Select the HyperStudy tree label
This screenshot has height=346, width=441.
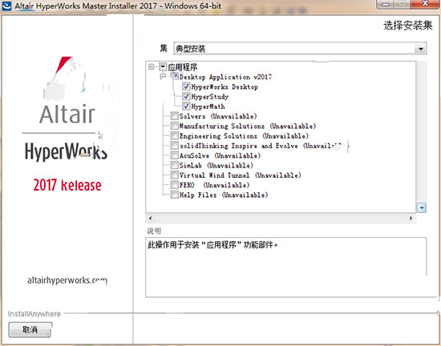pos(210,97)
